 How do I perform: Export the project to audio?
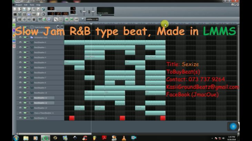pos(39,9)
